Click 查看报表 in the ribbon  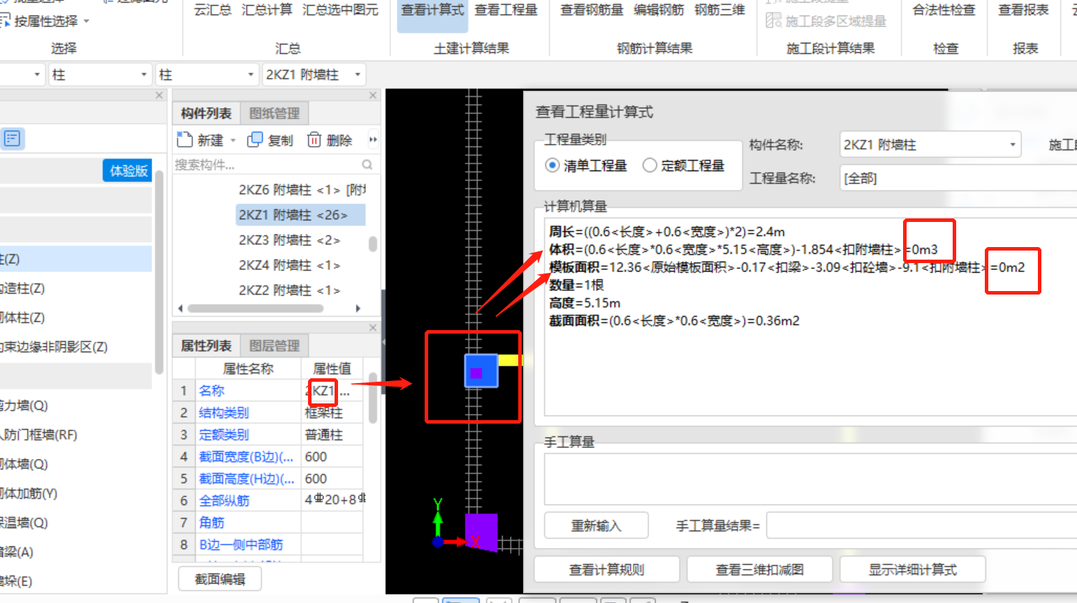click(1024, 10)
